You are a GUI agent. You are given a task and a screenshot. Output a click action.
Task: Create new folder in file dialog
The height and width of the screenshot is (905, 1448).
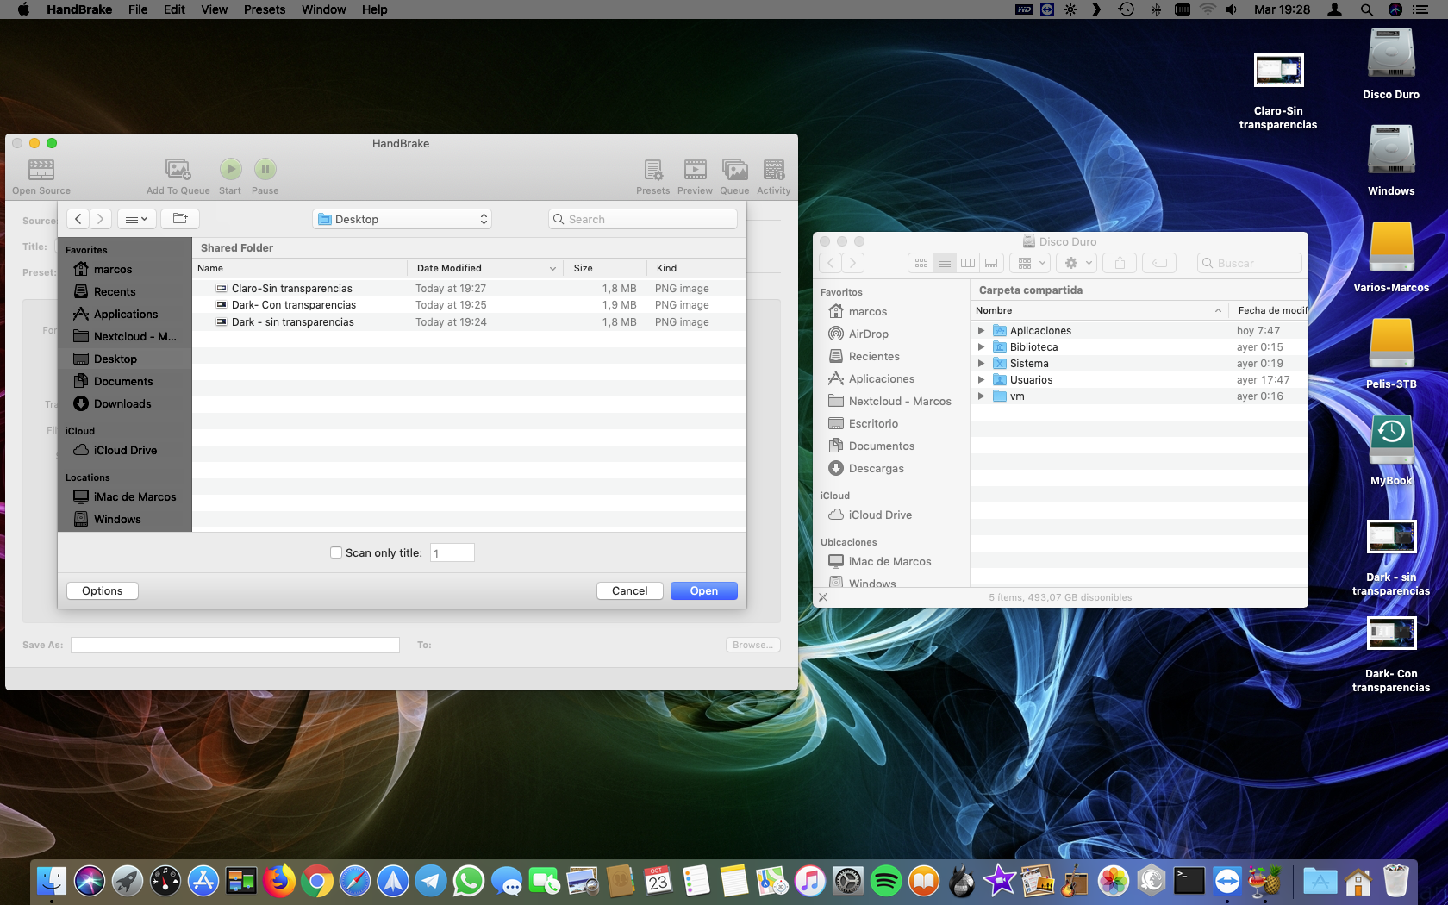coord(179,219)
